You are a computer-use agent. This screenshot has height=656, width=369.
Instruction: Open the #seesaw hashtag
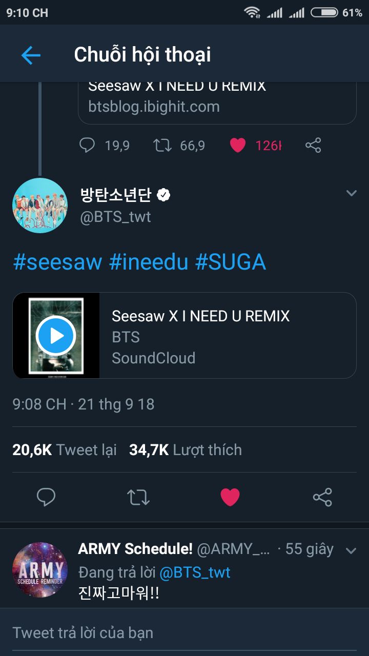[x=57, y=262]
